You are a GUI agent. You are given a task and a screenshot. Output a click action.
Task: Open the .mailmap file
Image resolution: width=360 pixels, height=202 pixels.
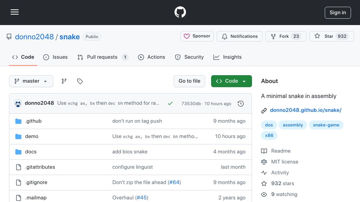pyautogui.click(x=36, y=198)
